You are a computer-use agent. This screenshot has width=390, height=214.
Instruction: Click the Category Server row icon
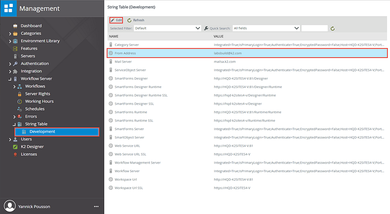point(111,45)
